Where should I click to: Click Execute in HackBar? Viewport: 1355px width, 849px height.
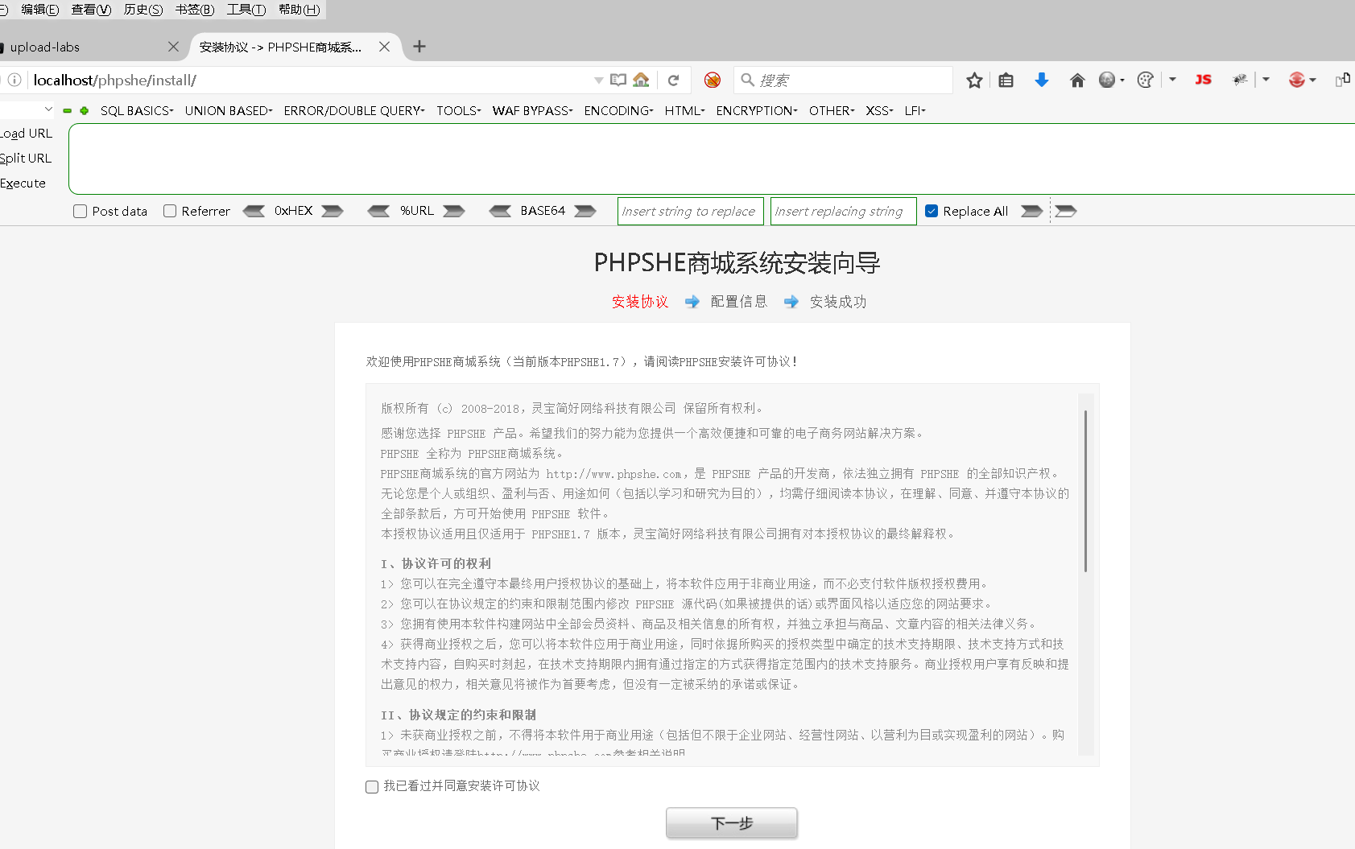[23, 183]
